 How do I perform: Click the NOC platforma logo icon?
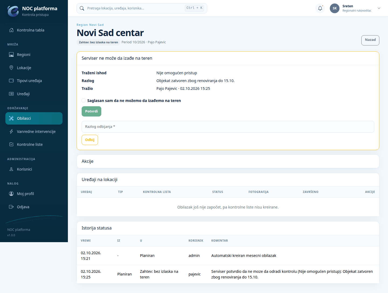pyautogui.click(x=13, y=11)
